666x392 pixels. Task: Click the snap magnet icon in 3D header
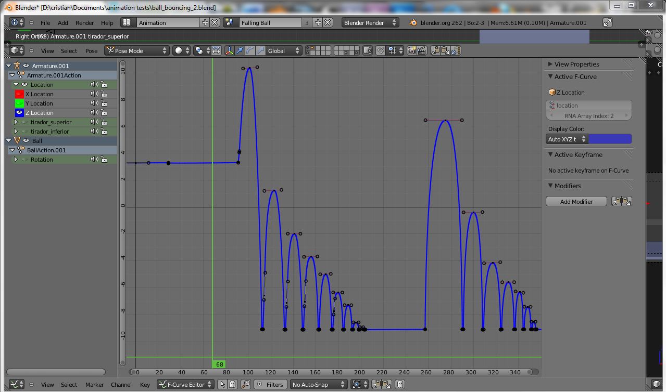pyautogui.click(x=381, y=50)
